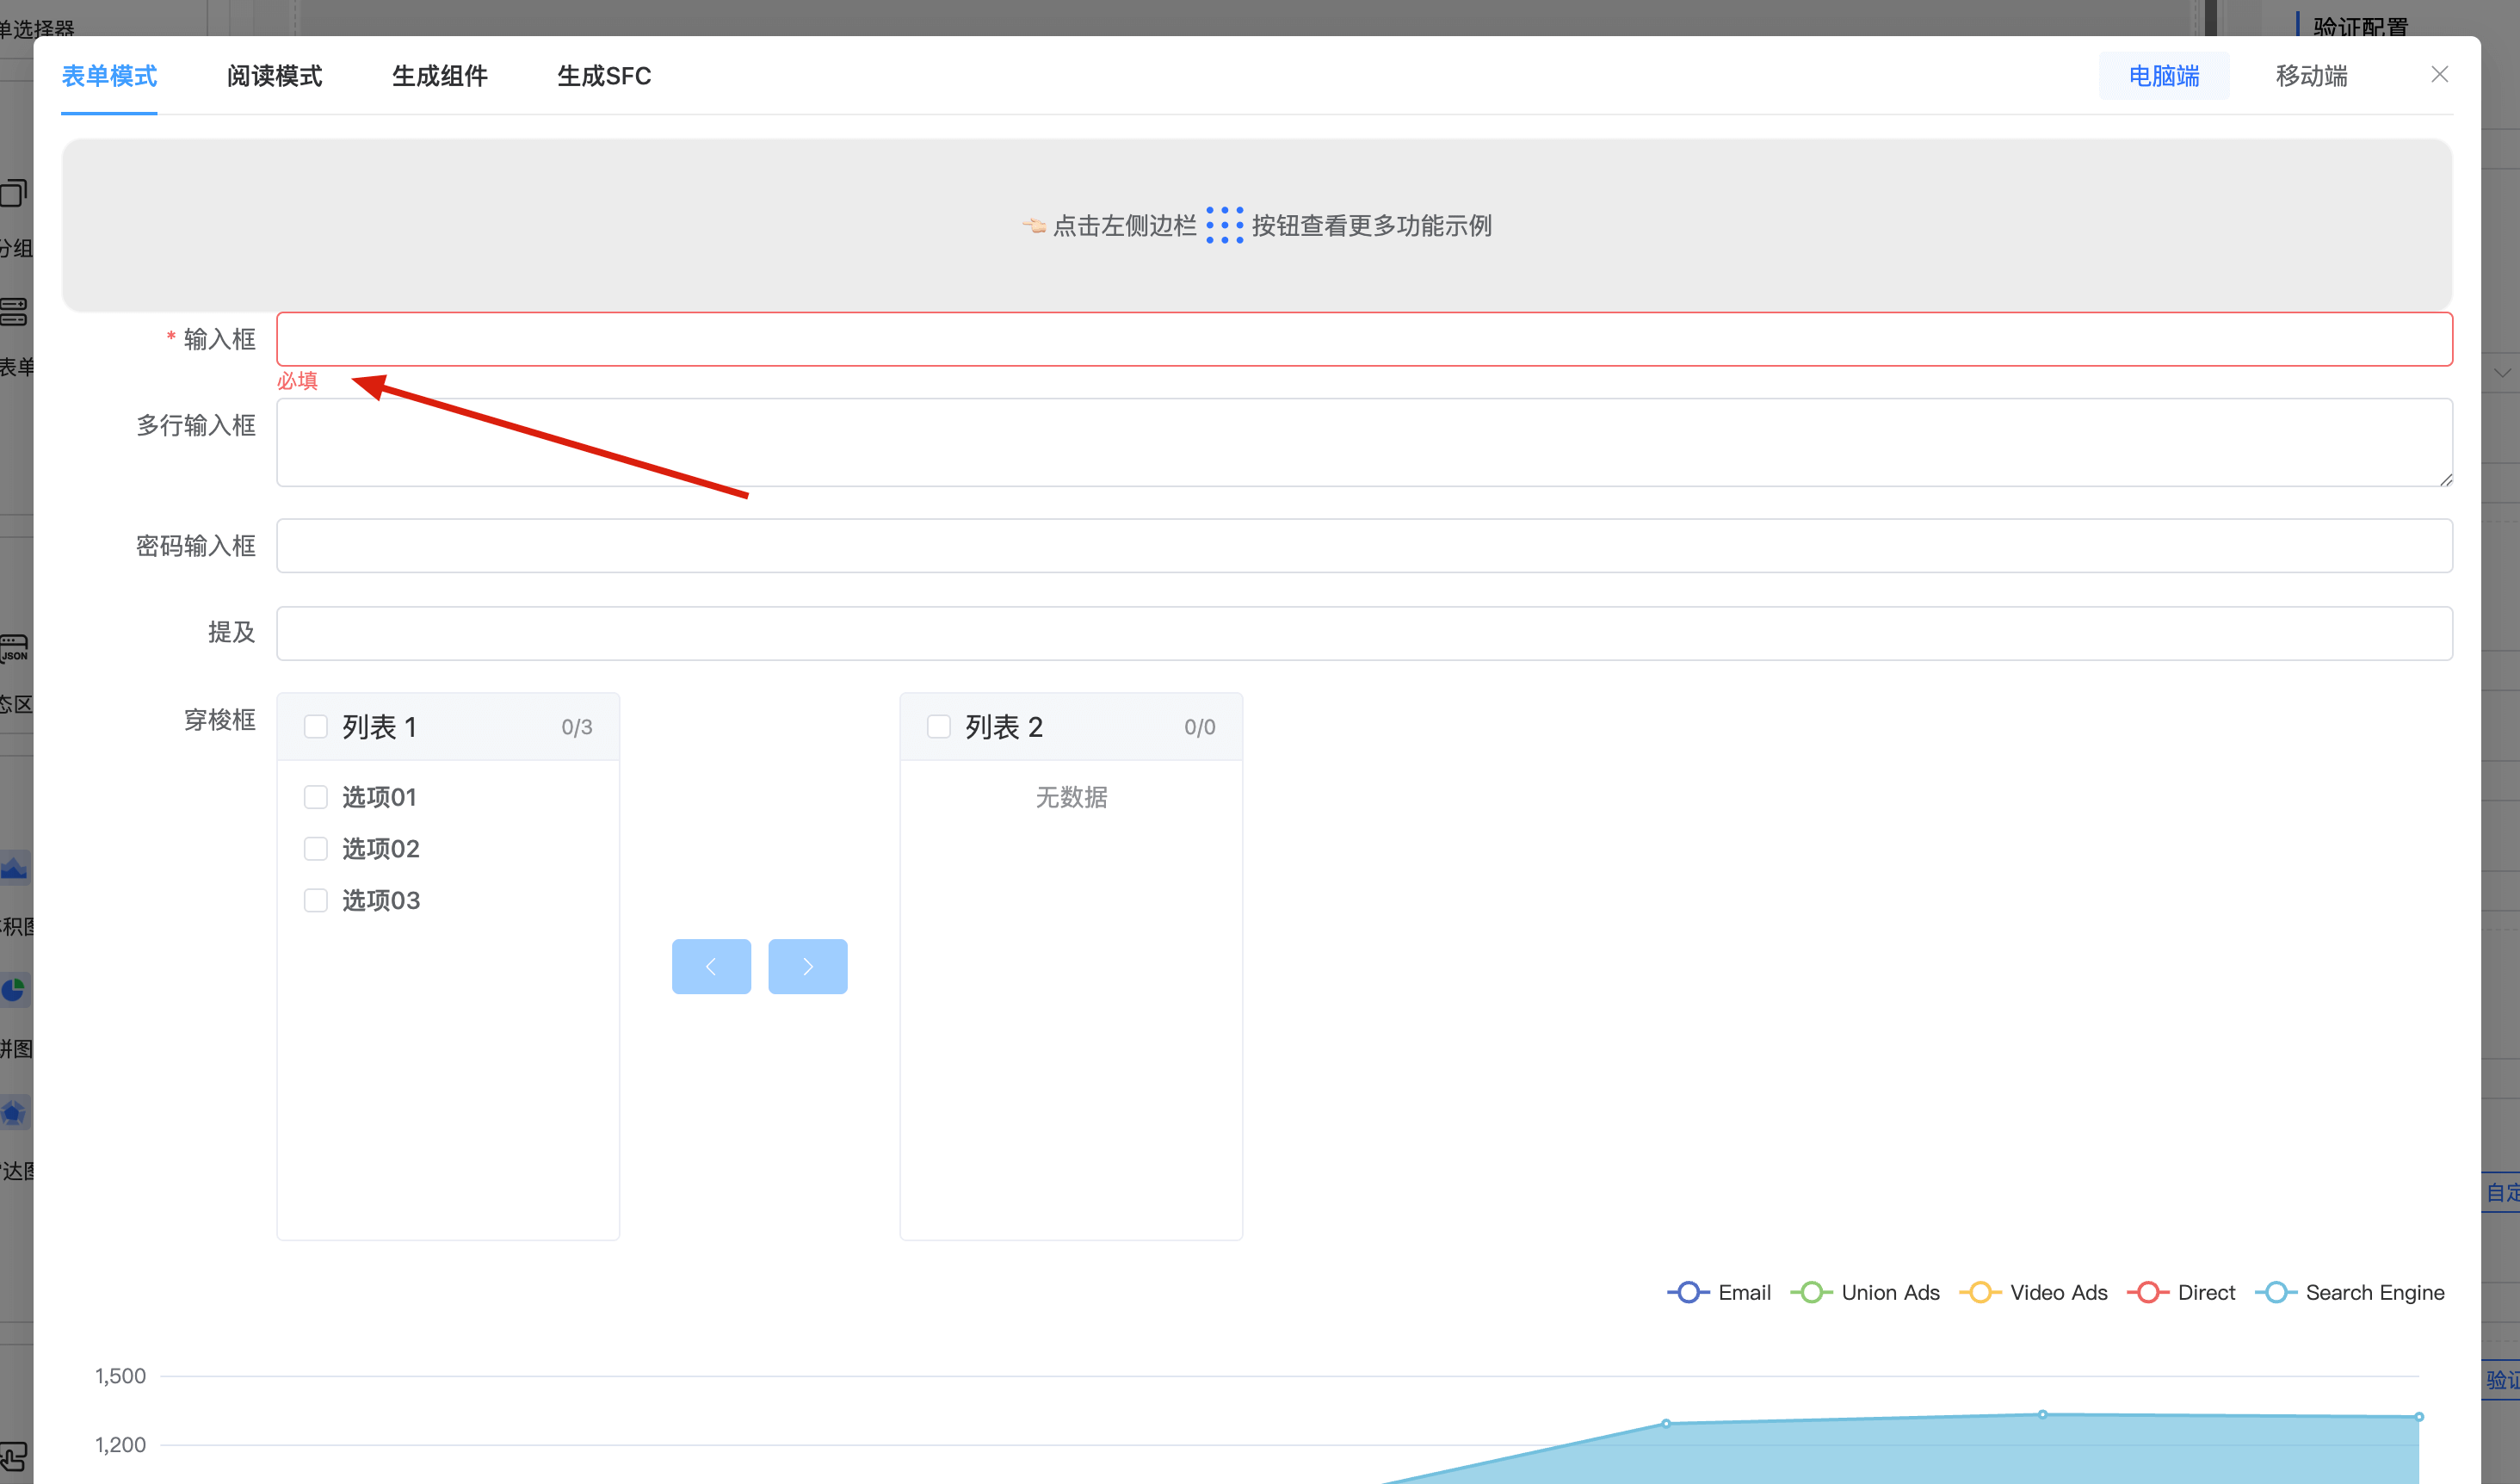Click the right arrow transfer button
2520x1484 pixels.
[807, 966]
